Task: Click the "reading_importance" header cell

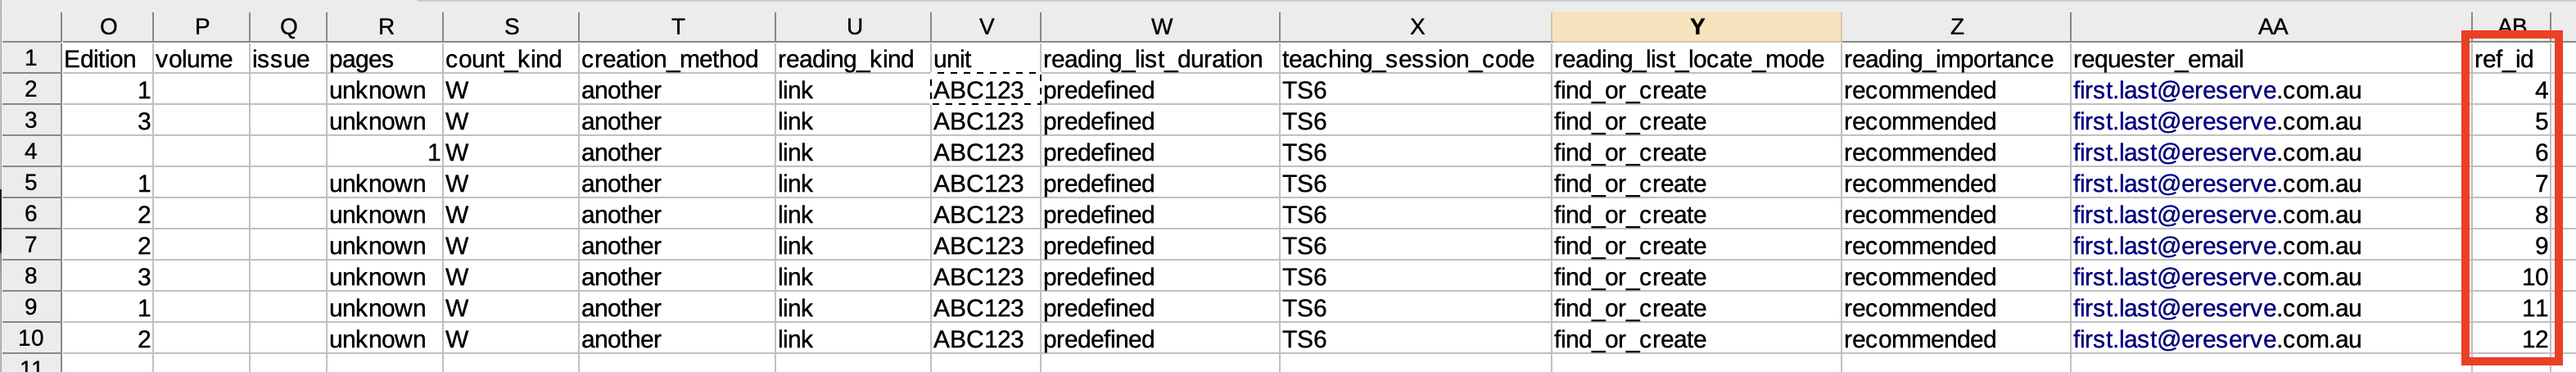Action: (1955, 59)
